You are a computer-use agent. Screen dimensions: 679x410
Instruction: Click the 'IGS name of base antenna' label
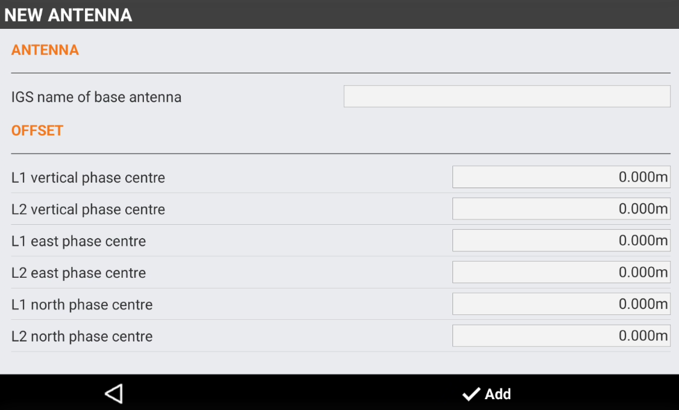96,97
